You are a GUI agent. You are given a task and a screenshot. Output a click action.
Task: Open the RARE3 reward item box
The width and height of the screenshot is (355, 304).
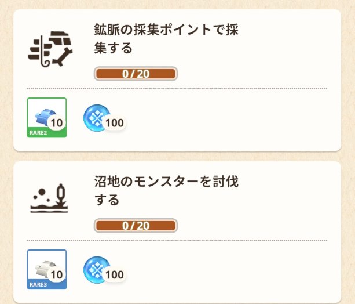pos(47,270)
